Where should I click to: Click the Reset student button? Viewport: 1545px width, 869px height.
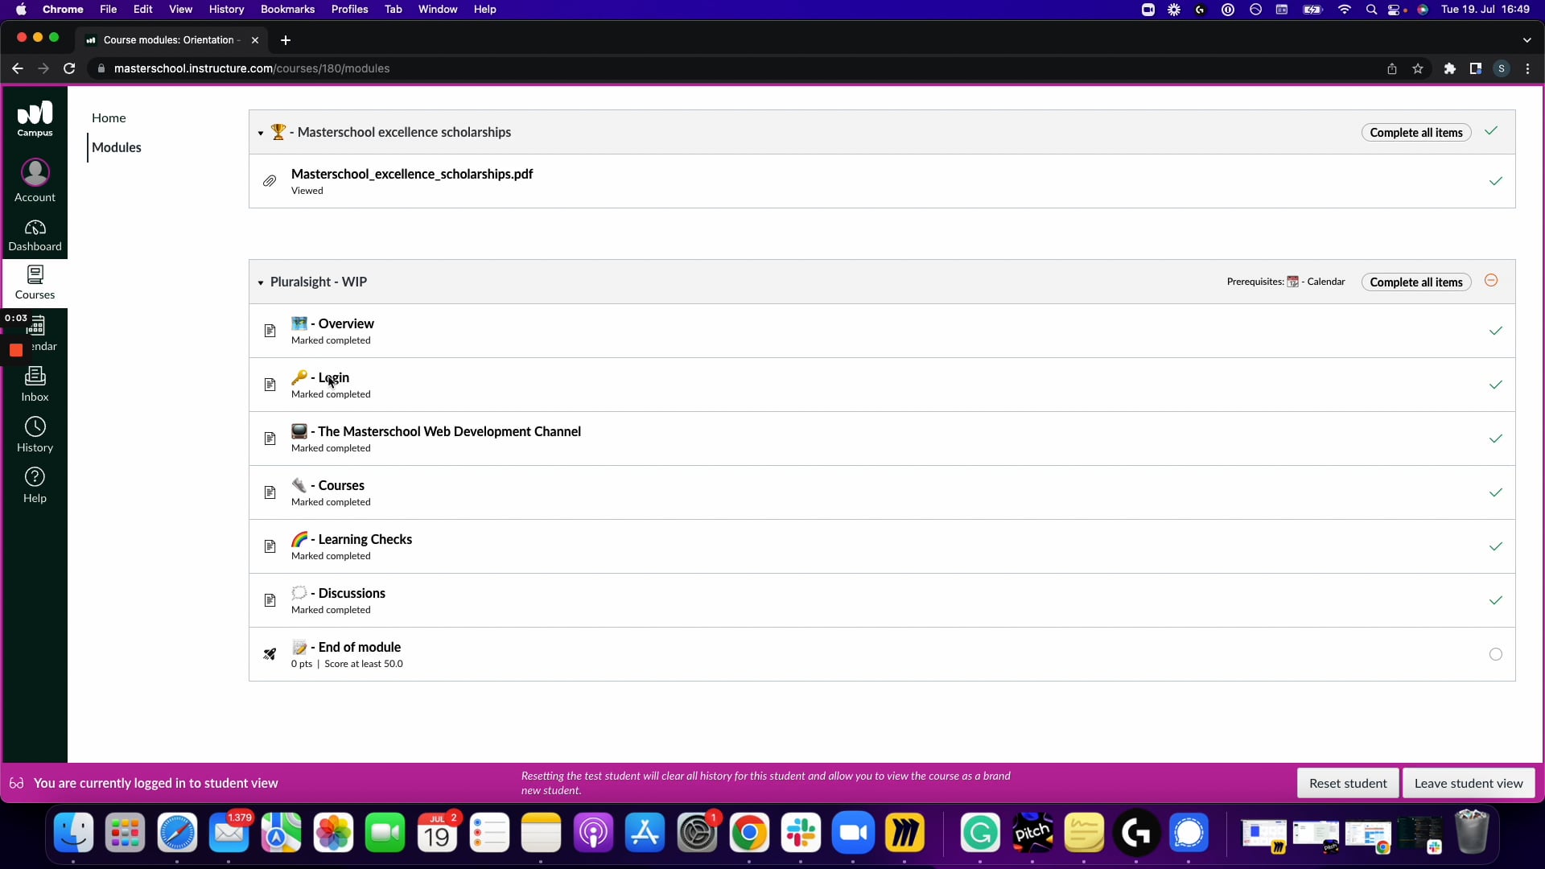(x=1348, y=784)
